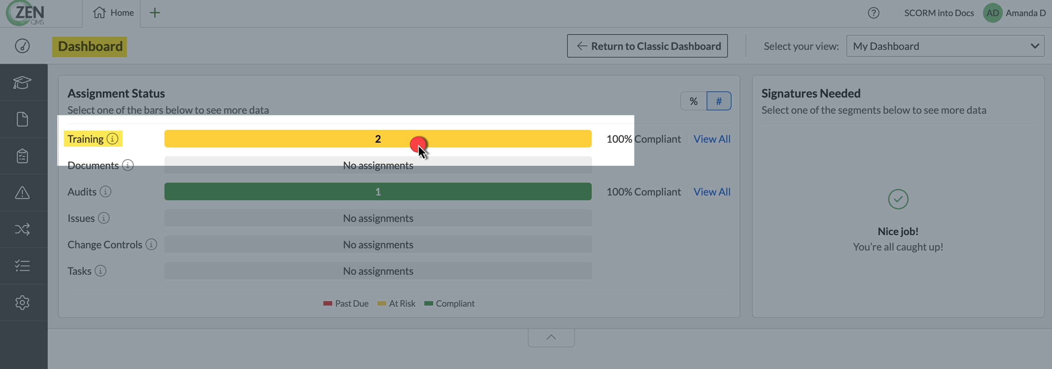Click the dashboard gauge icon
1052x369 pixels.
[x=22, y=46]
